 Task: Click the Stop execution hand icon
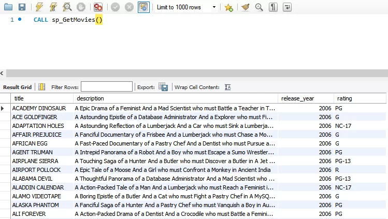pos(81,7)
